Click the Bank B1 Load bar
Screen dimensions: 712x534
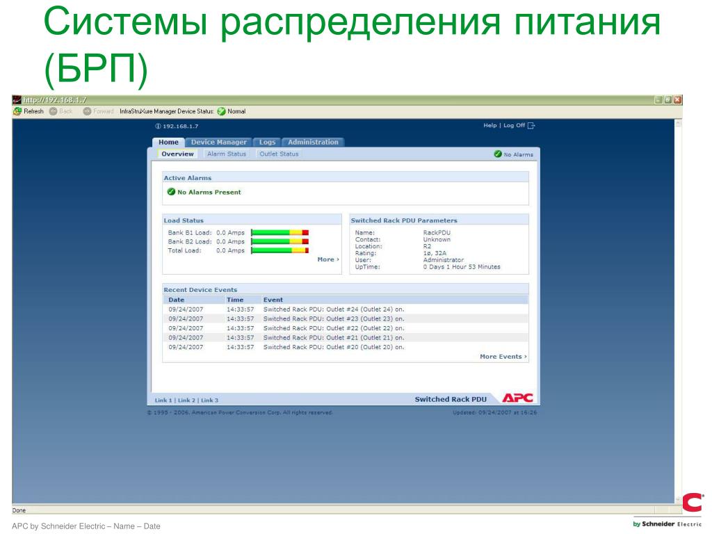click(280, 232)
